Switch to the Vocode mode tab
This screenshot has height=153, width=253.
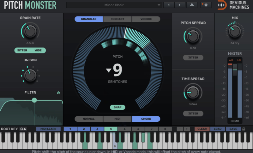[146, 19]
